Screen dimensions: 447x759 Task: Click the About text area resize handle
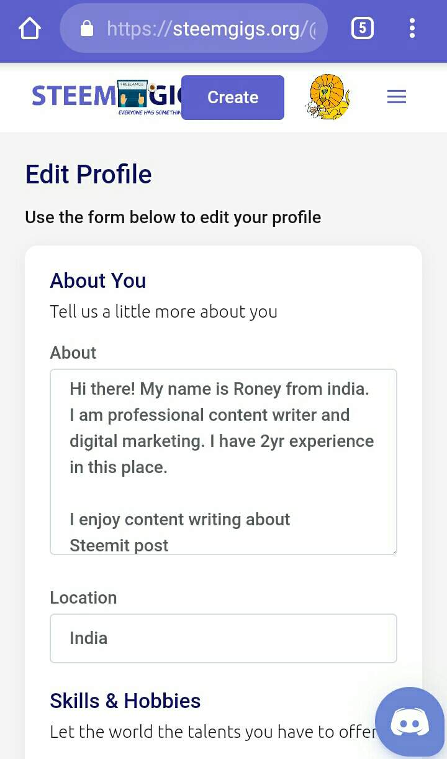pyautogui.click(x=393, y=551)
